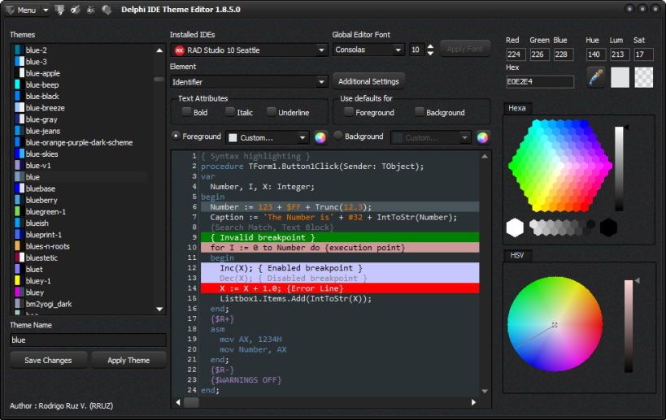Click the Additional Settings button
This screenshot has height=420, width=666.
click(x=368, y=81)
